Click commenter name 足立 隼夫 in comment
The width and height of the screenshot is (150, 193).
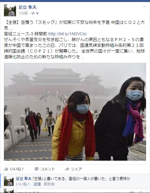pyautogui.click(x=24, y=179)
